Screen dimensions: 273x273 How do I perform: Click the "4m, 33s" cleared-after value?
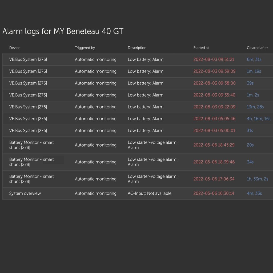[x=254, y=194]
